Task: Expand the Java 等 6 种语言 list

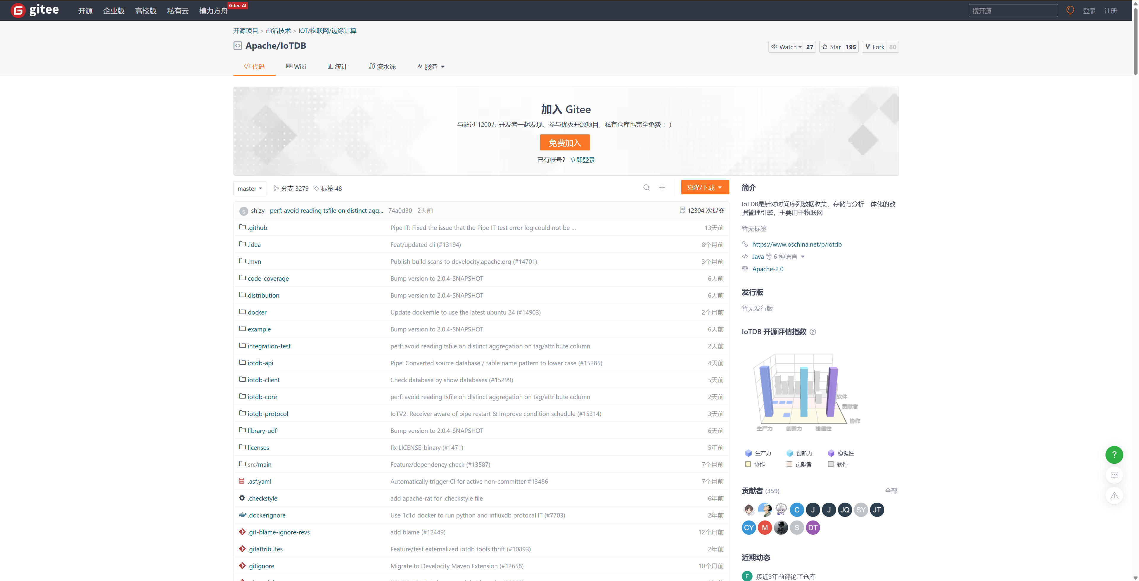Action: point(778,257)
